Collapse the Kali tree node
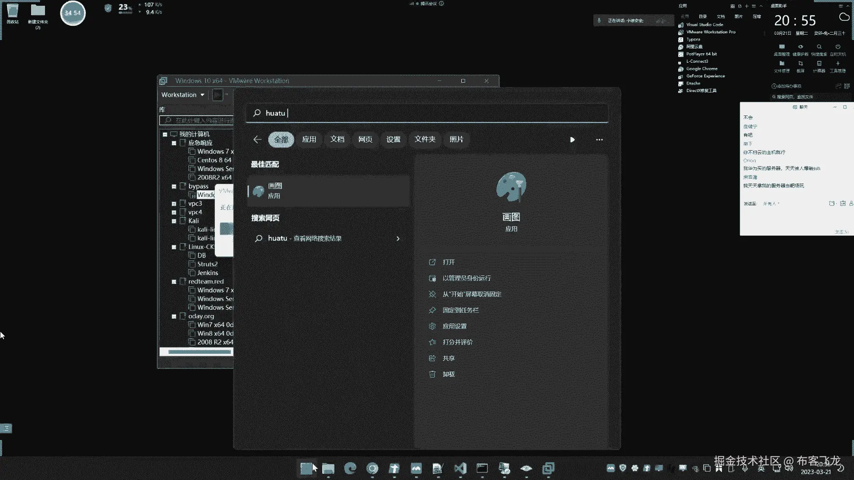The height and width of the screenshot is (480, 854). point(174,221)
